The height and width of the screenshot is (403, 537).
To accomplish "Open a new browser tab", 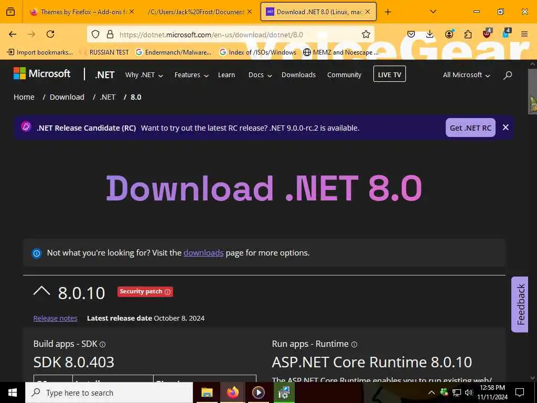I will [x=388, y=12].
